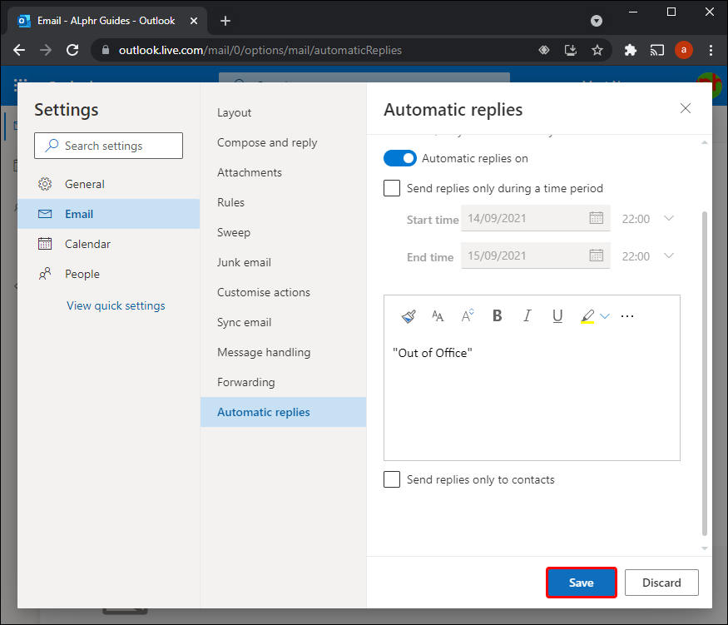Turn off the Automatic replies toggle
The height and width of the screenshot is (625, 728).
pos(400,158)
